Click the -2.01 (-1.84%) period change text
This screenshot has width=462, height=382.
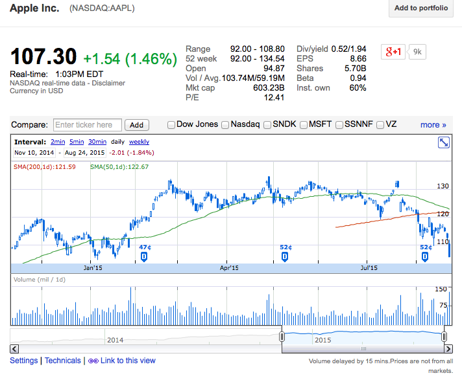pos(132,153)
